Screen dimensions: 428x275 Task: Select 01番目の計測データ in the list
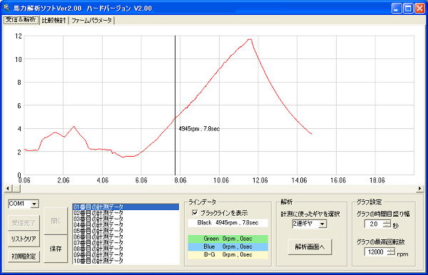coord(126,207)
